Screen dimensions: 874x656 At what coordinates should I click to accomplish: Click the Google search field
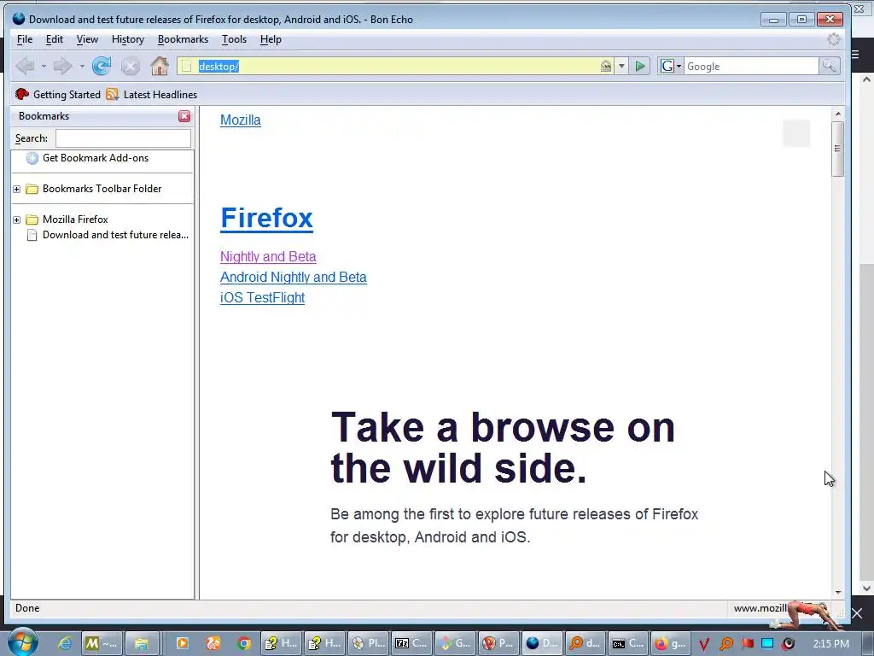pyautogui.click(x=751, y=67)
